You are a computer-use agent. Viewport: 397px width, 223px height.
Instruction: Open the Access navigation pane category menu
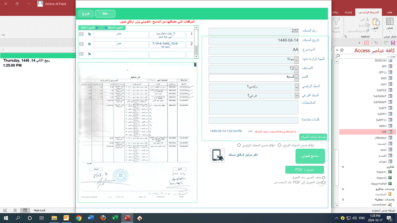coord(342,50)
